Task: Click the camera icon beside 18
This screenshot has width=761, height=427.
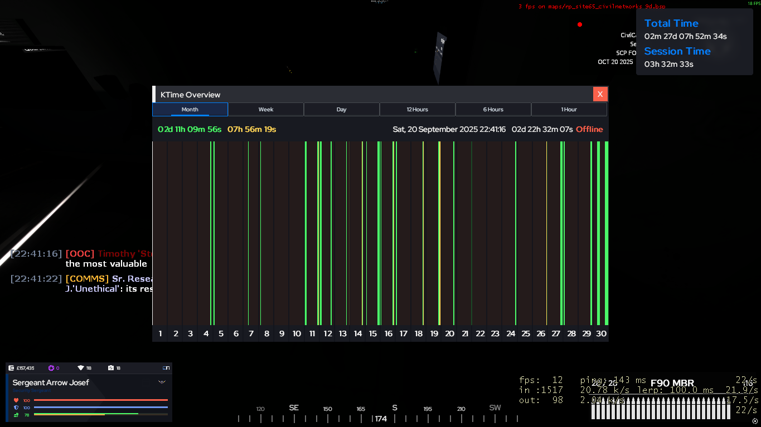Action: click(111, 368)
